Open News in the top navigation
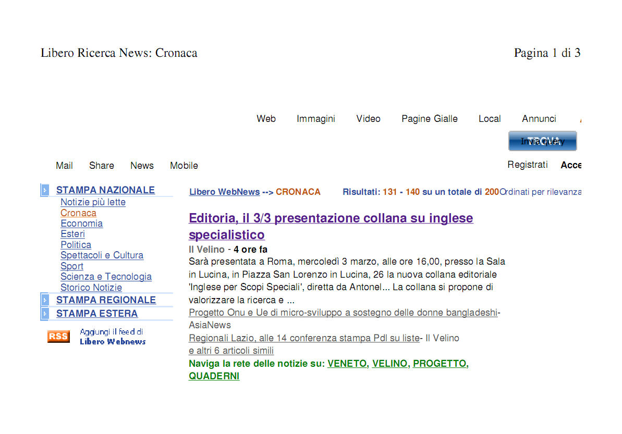 tap(142, 165)
